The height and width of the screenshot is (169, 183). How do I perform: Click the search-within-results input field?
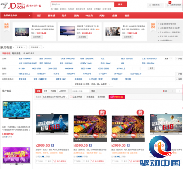[80, 91]
